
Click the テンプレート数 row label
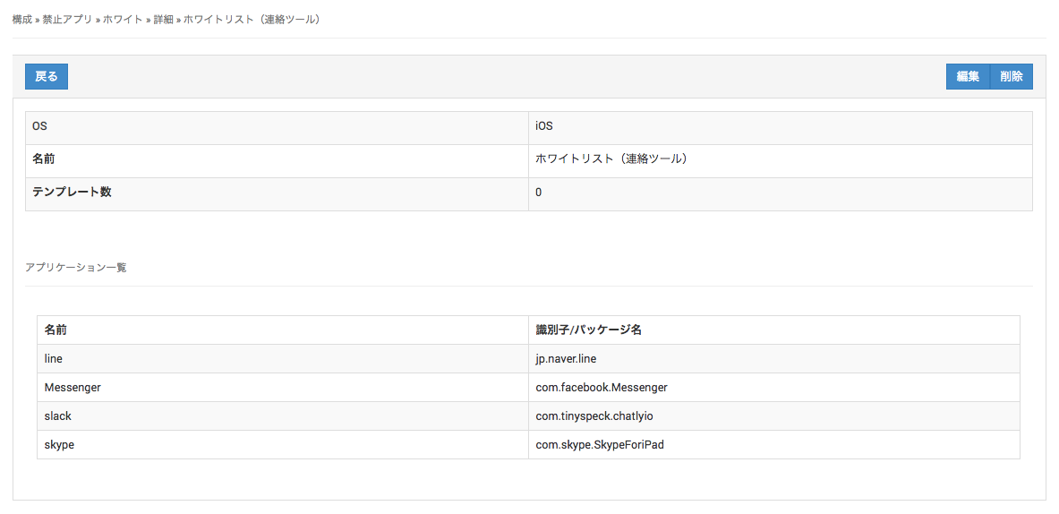[72, 193]
